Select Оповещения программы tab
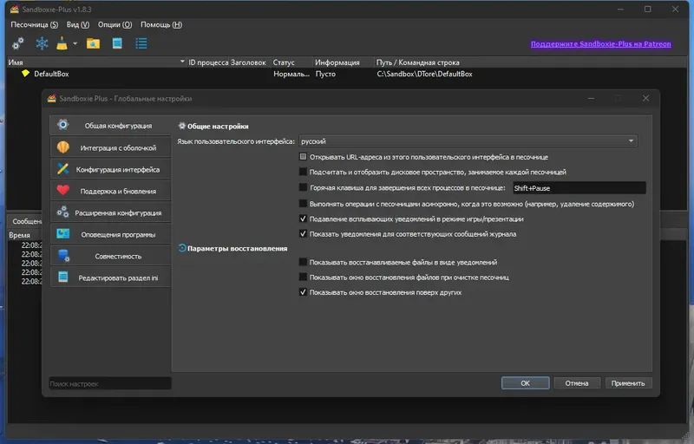 pyautogui.click(x=111, y=234)
